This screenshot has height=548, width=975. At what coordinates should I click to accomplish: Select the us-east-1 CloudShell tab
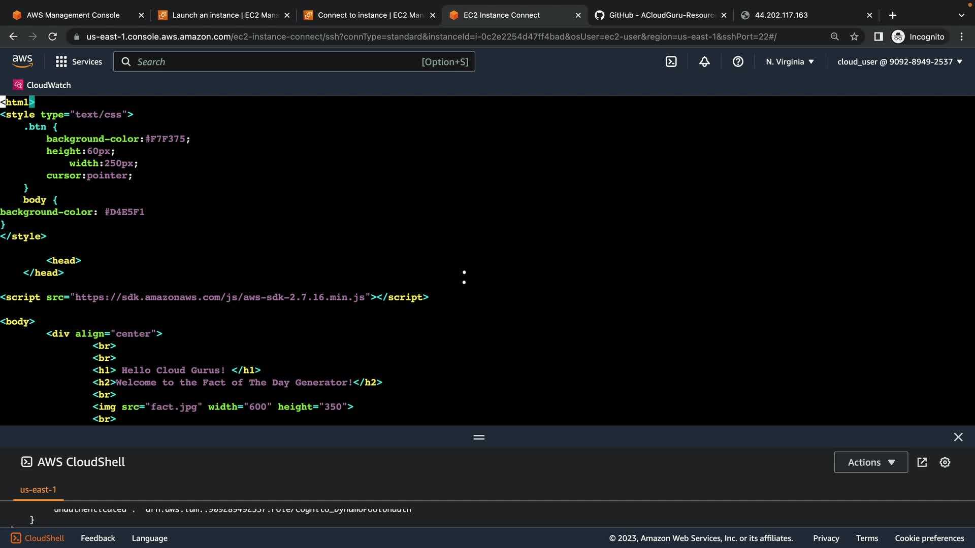pyautogui.click(x=38, y=490)
